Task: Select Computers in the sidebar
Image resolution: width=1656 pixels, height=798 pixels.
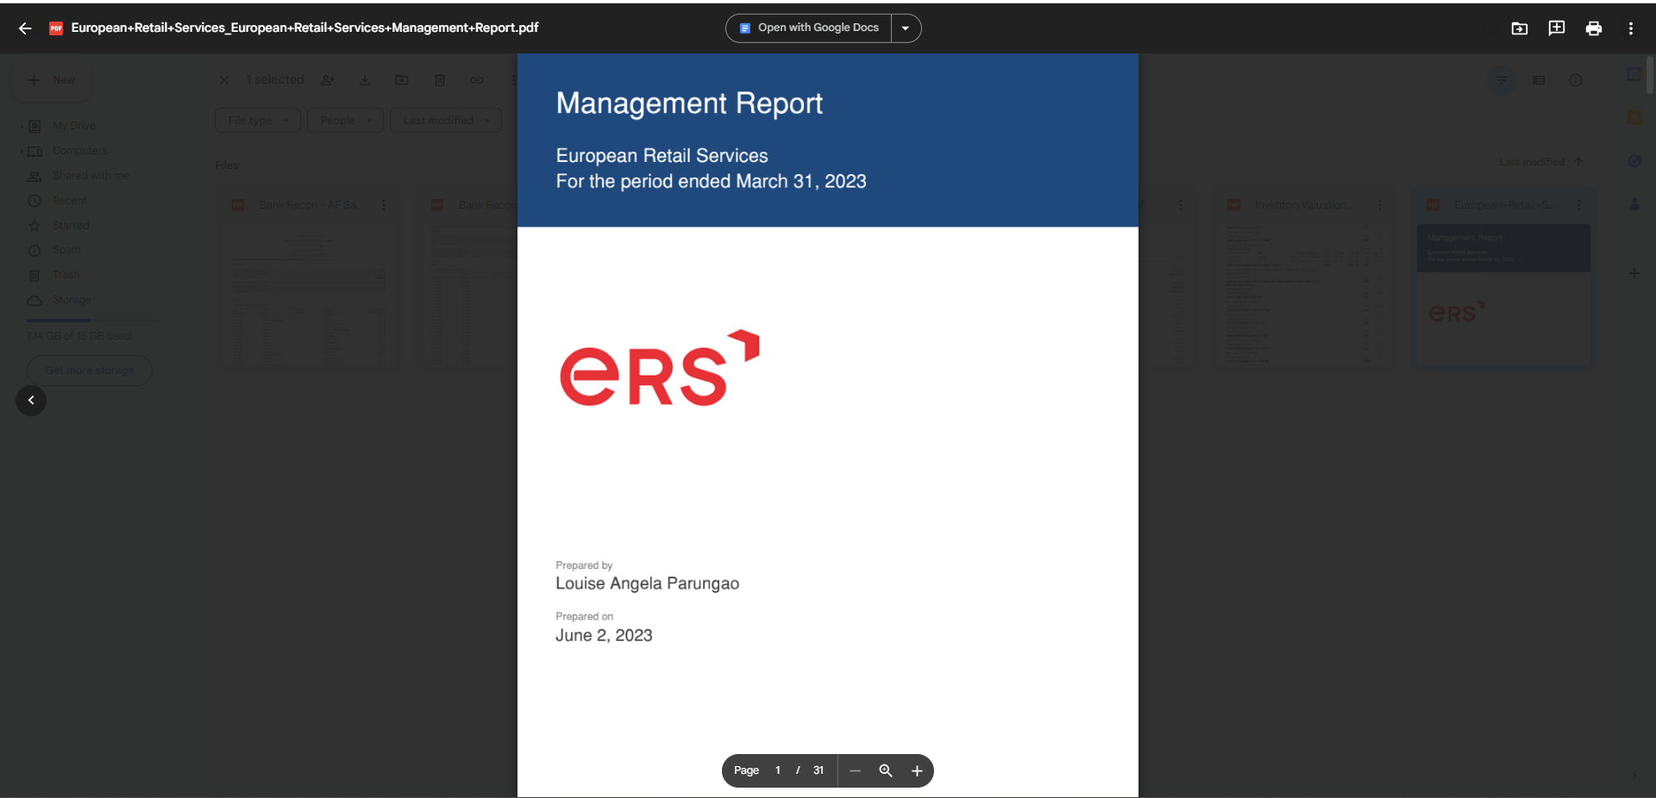Action: (x=80, y=151)
